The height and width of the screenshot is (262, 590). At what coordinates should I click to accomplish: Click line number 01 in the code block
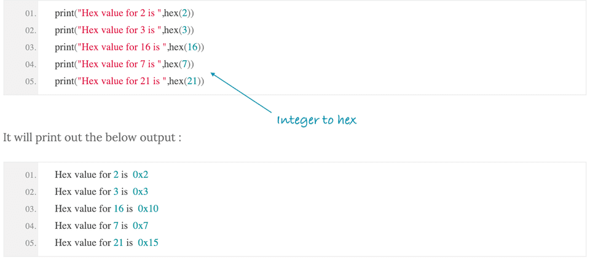(30, 14)
